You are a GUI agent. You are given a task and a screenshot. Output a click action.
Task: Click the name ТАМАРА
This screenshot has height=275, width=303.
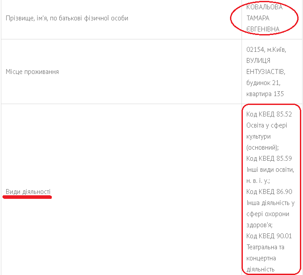pyautogui.click(x=258, y=18)
